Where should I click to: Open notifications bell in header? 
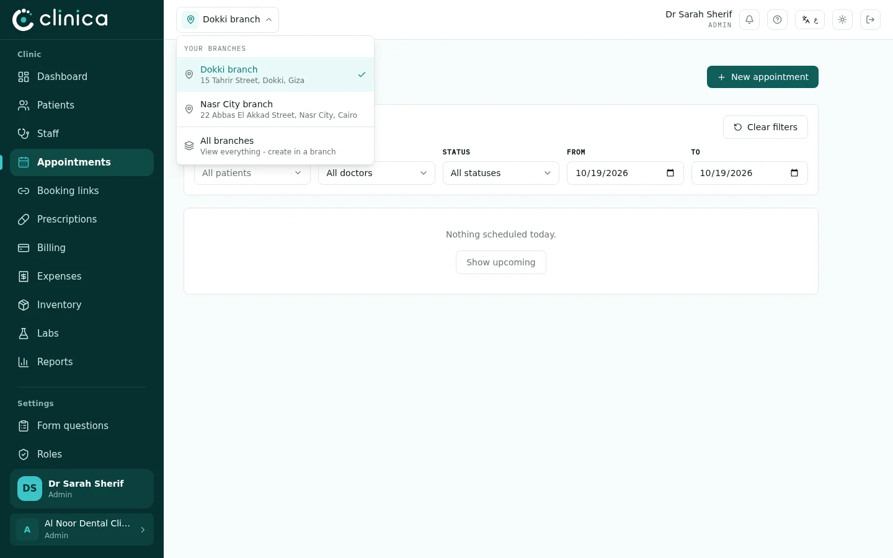point(749,20)
